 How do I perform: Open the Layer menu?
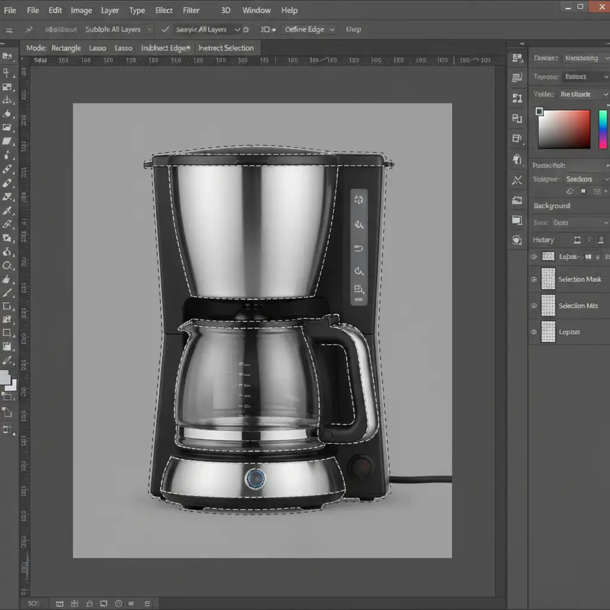click(110, 10)
